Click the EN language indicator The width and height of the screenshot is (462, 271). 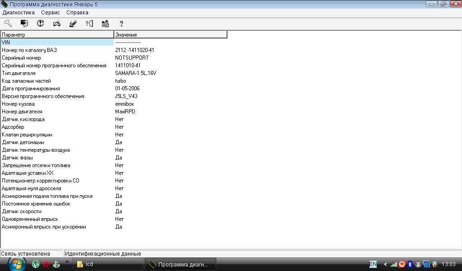(373, 264)
